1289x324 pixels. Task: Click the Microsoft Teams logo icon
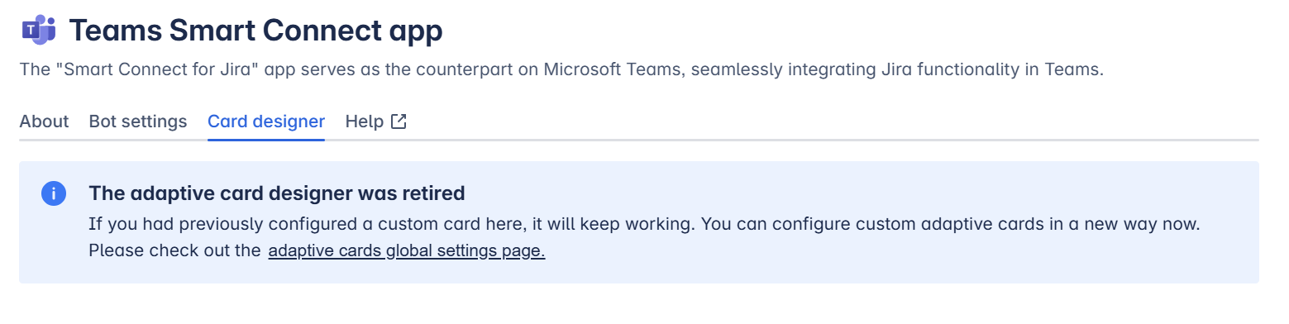pos(38,31)
